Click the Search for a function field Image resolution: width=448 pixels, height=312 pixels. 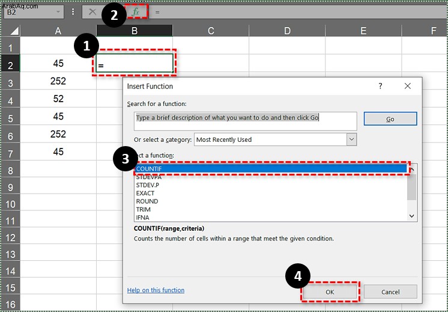(246, 121)
